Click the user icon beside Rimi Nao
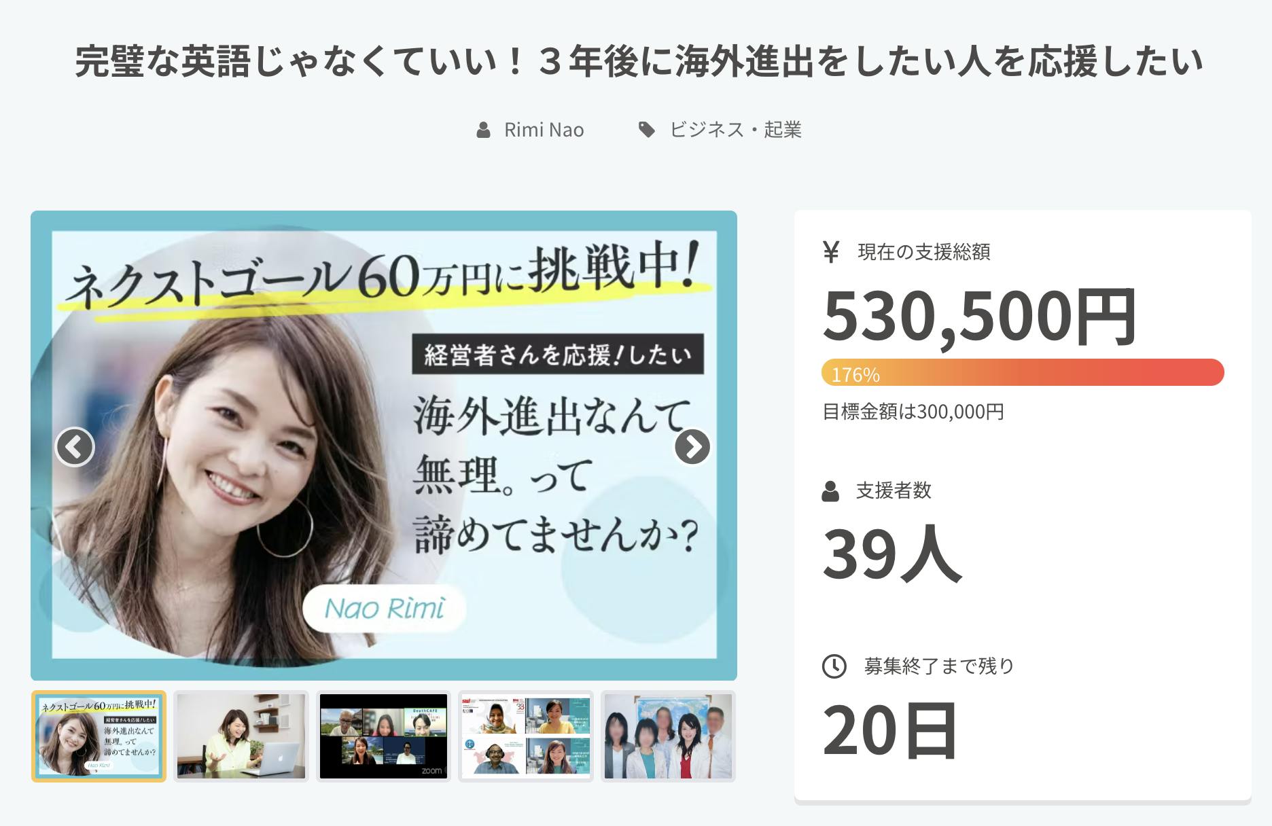 click(x=483, y=130)
